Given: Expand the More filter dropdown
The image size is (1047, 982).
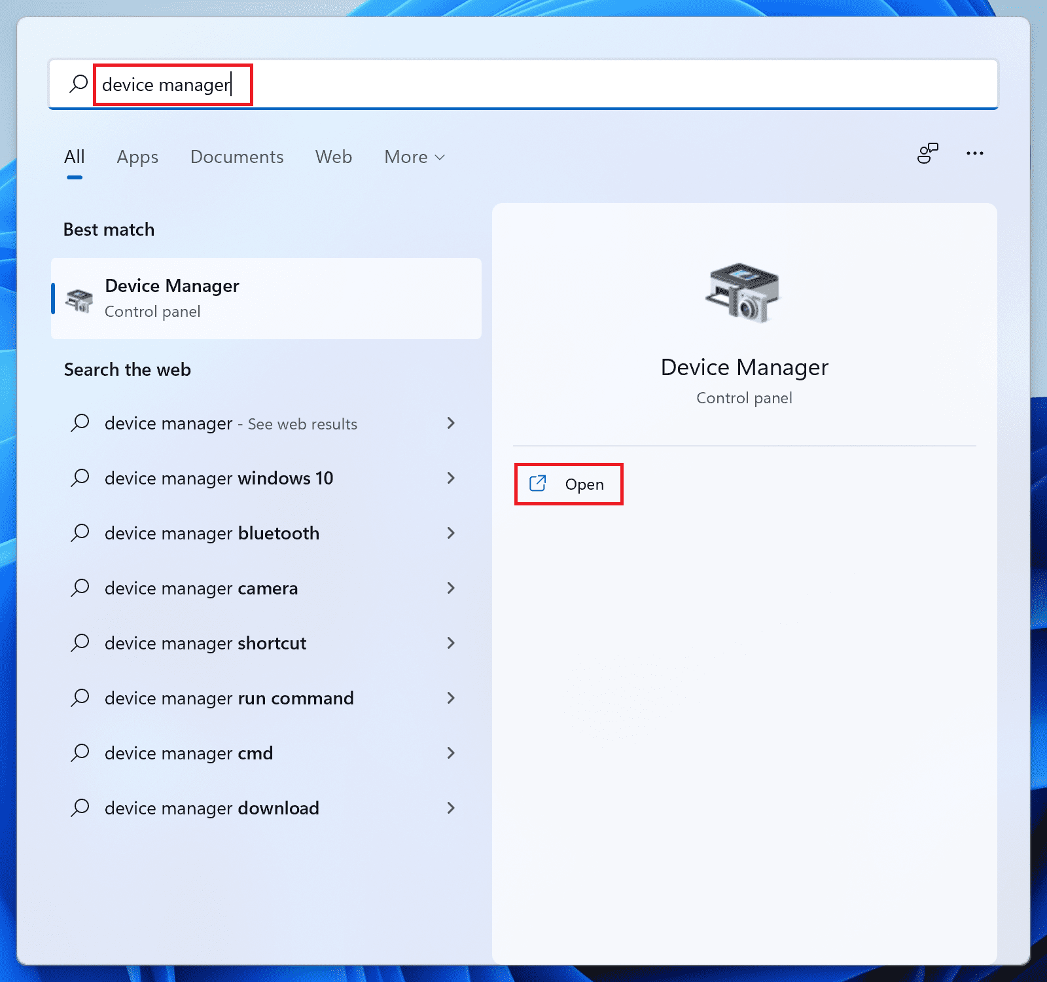Looking at the screenshot, I should 414,157.
